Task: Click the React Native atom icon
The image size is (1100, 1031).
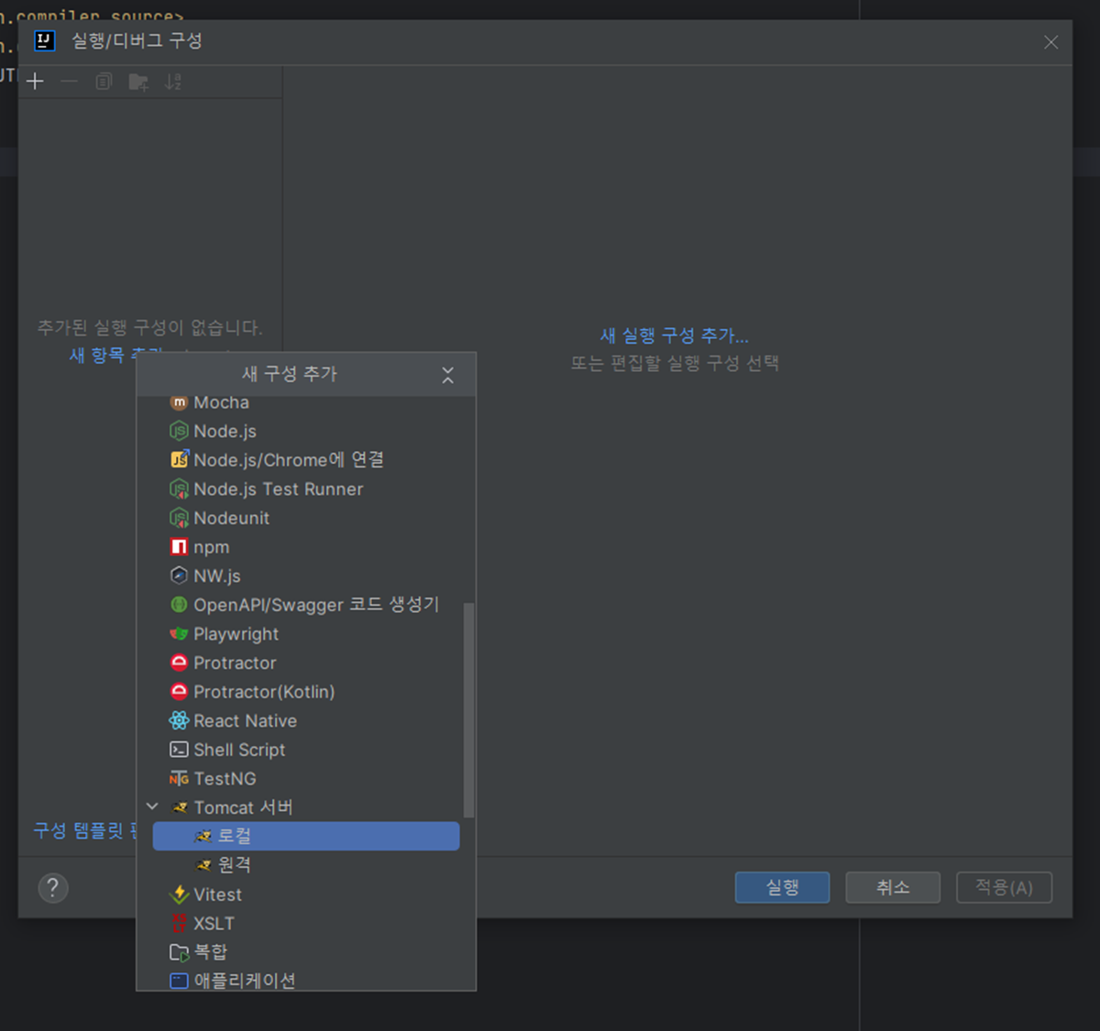Action: [180, 720]
